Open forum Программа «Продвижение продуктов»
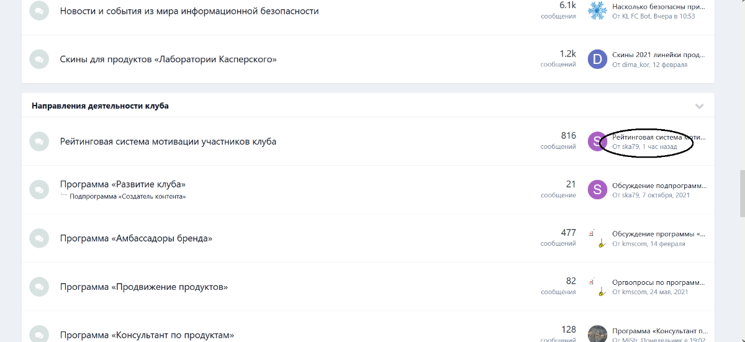 (144, 287)
